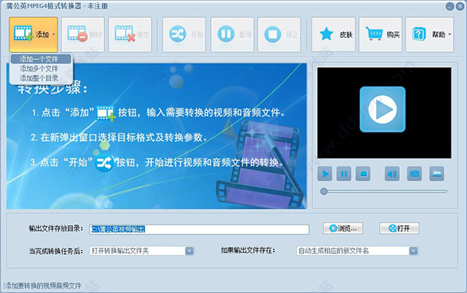Choose 添加一个文件 from the menu
The width and height of the screenshot is (467, 293).
click(41, 59)
